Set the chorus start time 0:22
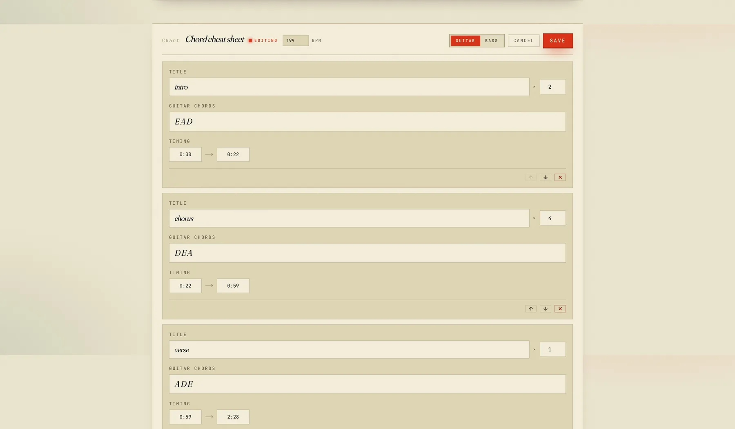This screenshot has height=429, width=735. click(x=185, y=286)
